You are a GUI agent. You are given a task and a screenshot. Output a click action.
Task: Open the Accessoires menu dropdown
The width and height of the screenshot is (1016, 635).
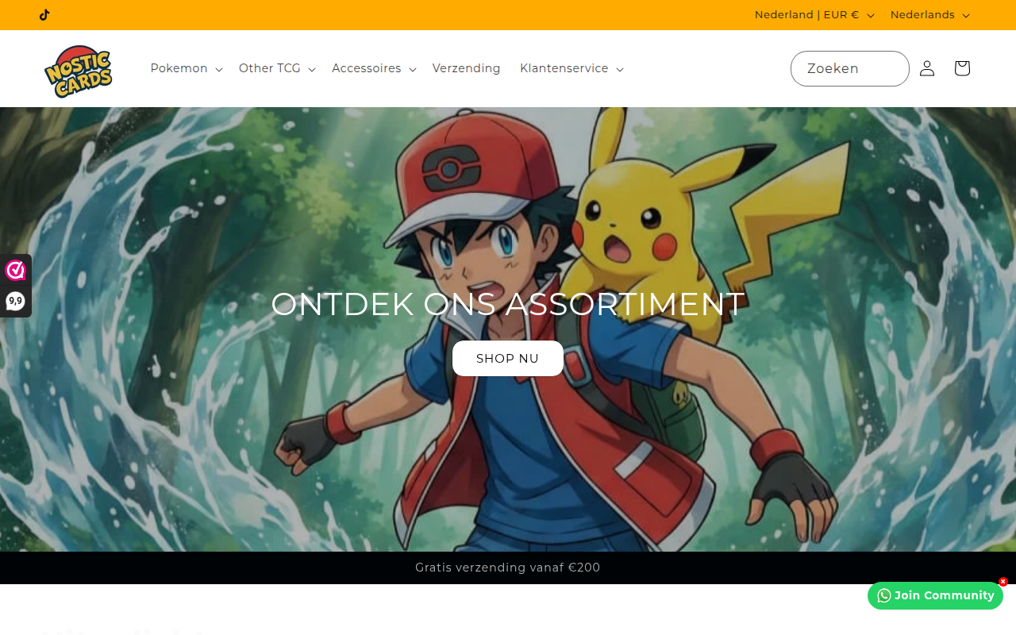(375, 68)
